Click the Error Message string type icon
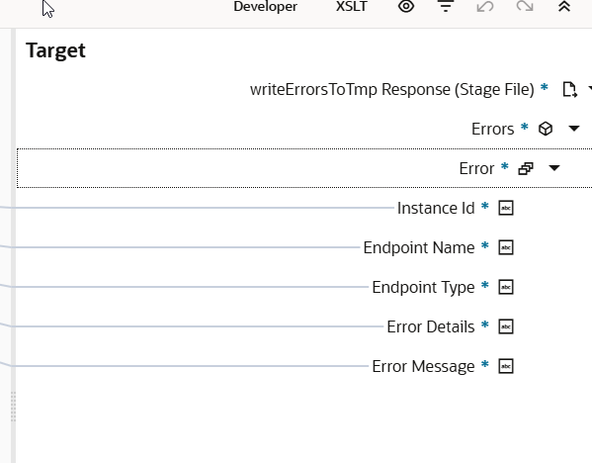This screenshot has width=592, height=463. (x=506, y=366)
